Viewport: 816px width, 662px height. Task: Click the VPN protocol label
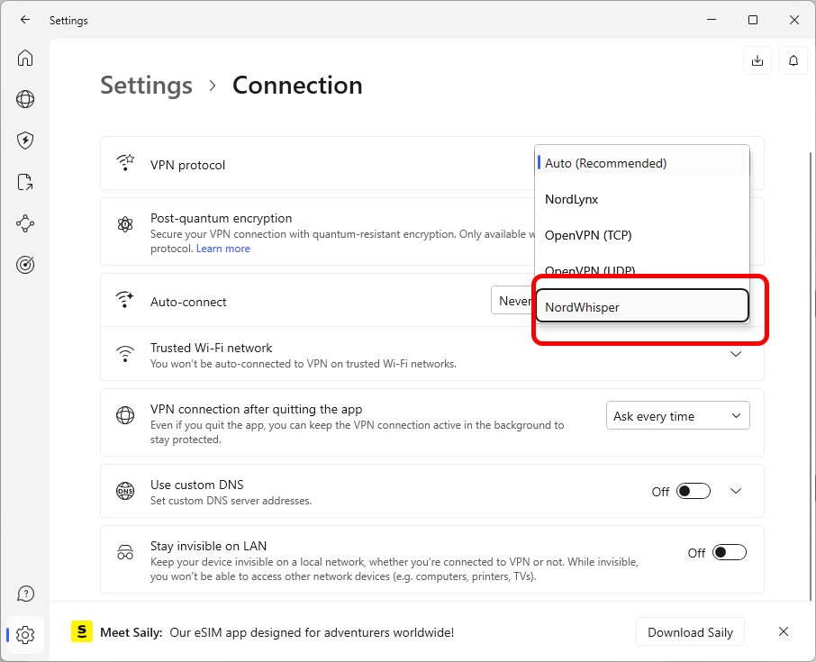point(188,165)
